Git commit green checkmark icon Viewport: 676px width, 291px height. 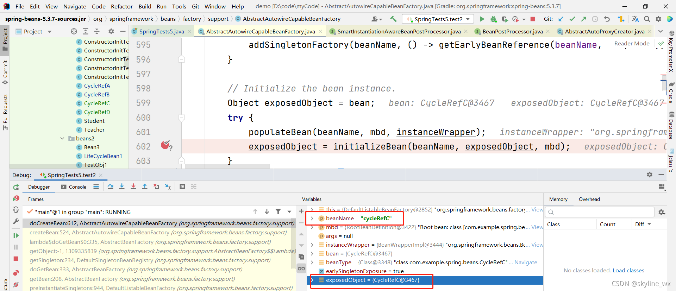point(572,19)
